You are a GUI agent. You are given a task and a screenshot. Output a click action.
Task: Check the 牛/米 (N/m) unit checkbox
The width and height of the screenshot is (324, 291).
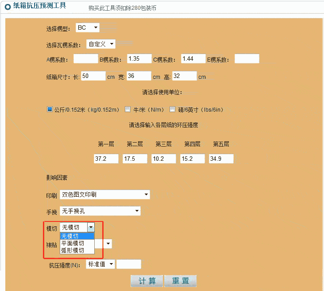[128, 109]
